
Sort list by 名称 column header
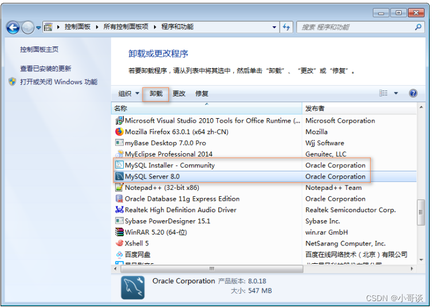coord(207,108)
